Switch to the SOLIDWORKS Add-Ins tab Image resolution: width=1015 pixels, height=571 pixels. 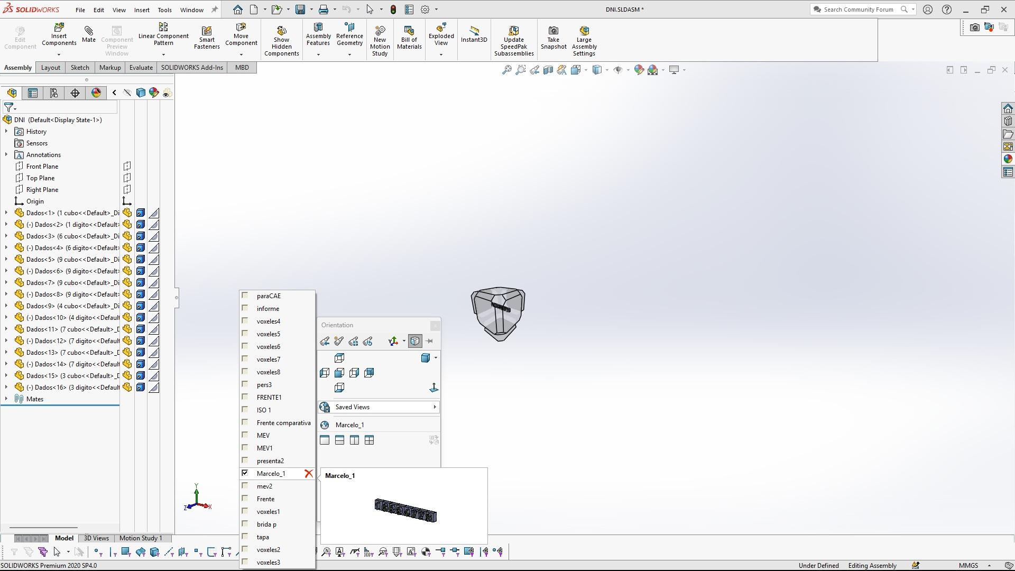coord(192,68)
